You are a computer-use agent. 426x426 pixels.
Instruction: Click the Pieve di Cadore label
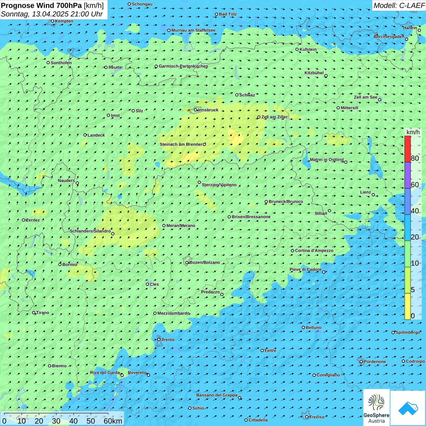coord(306,269)
